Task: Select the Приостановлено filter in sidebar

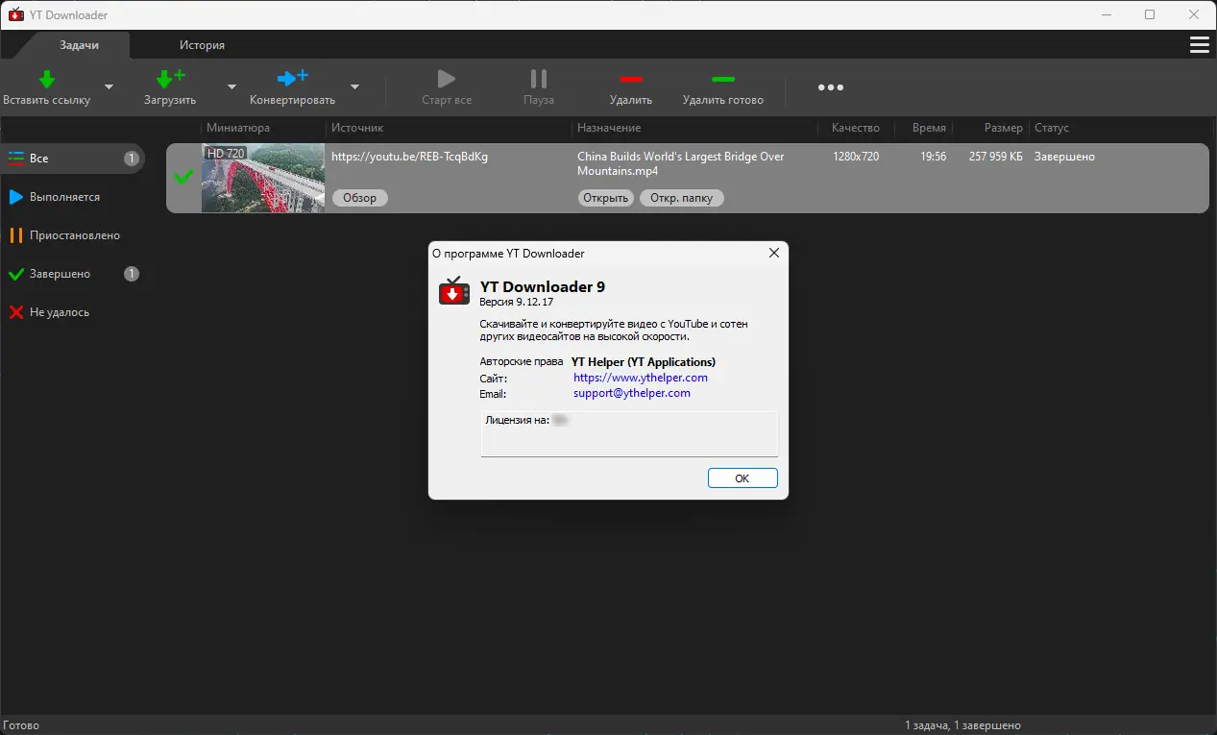Action: [x=74, y=234]
